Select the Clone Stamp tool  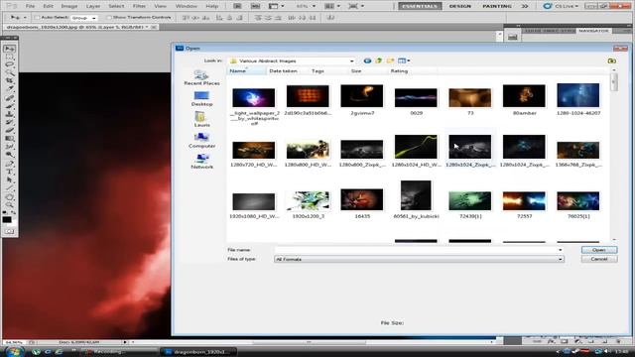(x=9, y=114)
